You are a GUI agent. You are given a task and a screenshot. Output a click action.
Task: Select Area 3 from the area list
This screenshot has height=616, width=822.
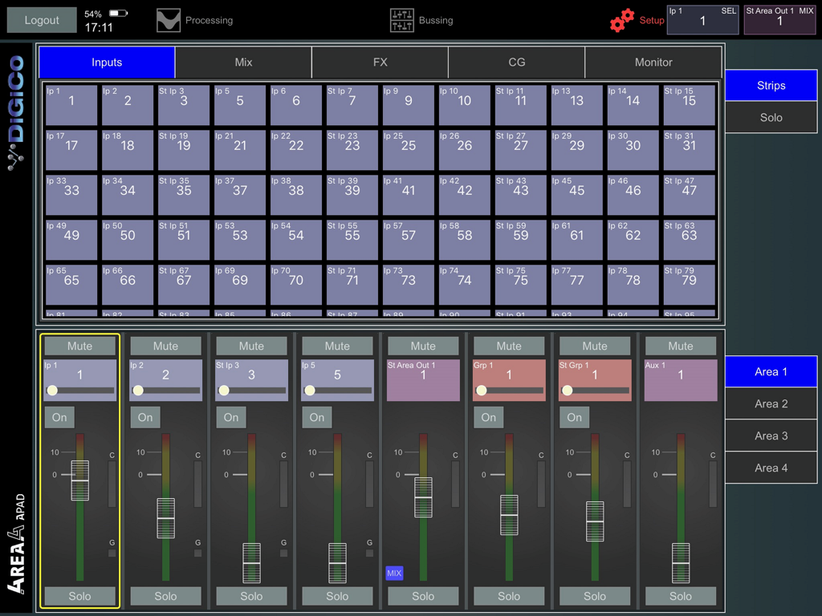pyautogui.click(x=771, y=436)
